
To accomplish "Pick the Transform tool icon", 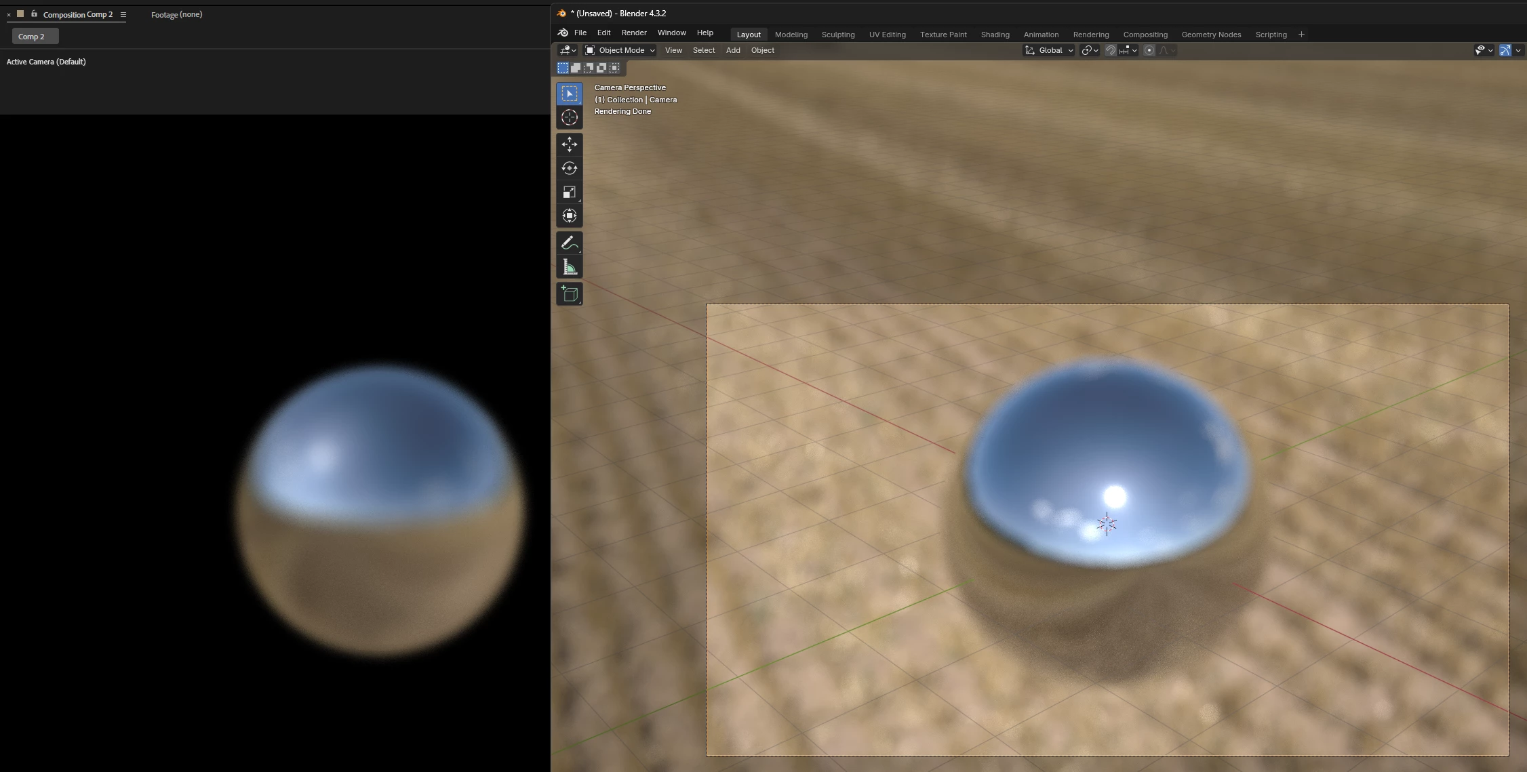I will pyautogui.click(x=569, y=216).
